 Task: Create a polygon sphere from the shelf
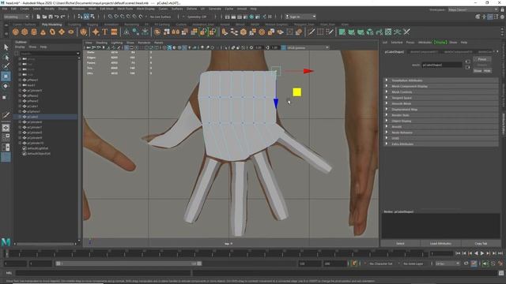tap(16, 32)
